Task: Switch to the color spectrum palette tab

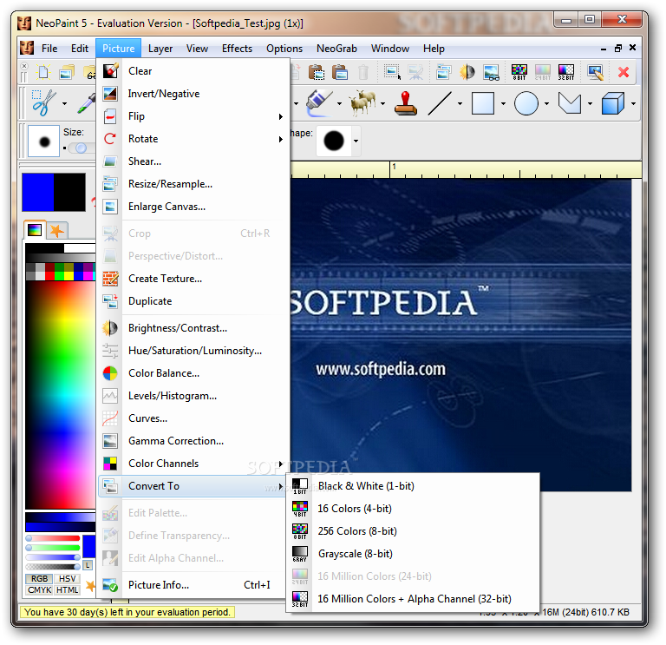Action: click(x=35, y=230)
